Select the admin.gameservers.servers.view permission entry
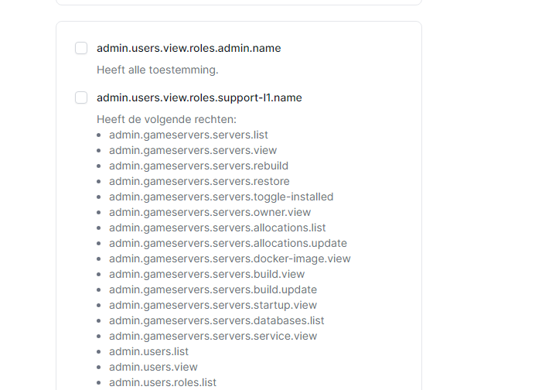Screen dimensions: 542x390 (x=193, y=150)
